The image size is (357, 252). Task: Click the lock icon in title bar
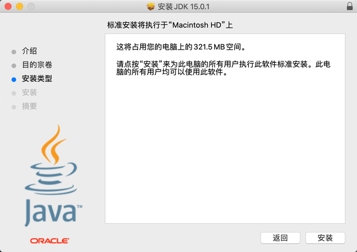click(x=349, y=7)
